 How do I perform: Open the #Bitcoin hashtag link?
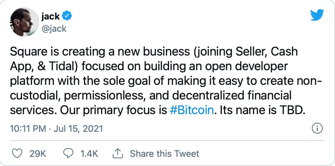tap(191, 110)
